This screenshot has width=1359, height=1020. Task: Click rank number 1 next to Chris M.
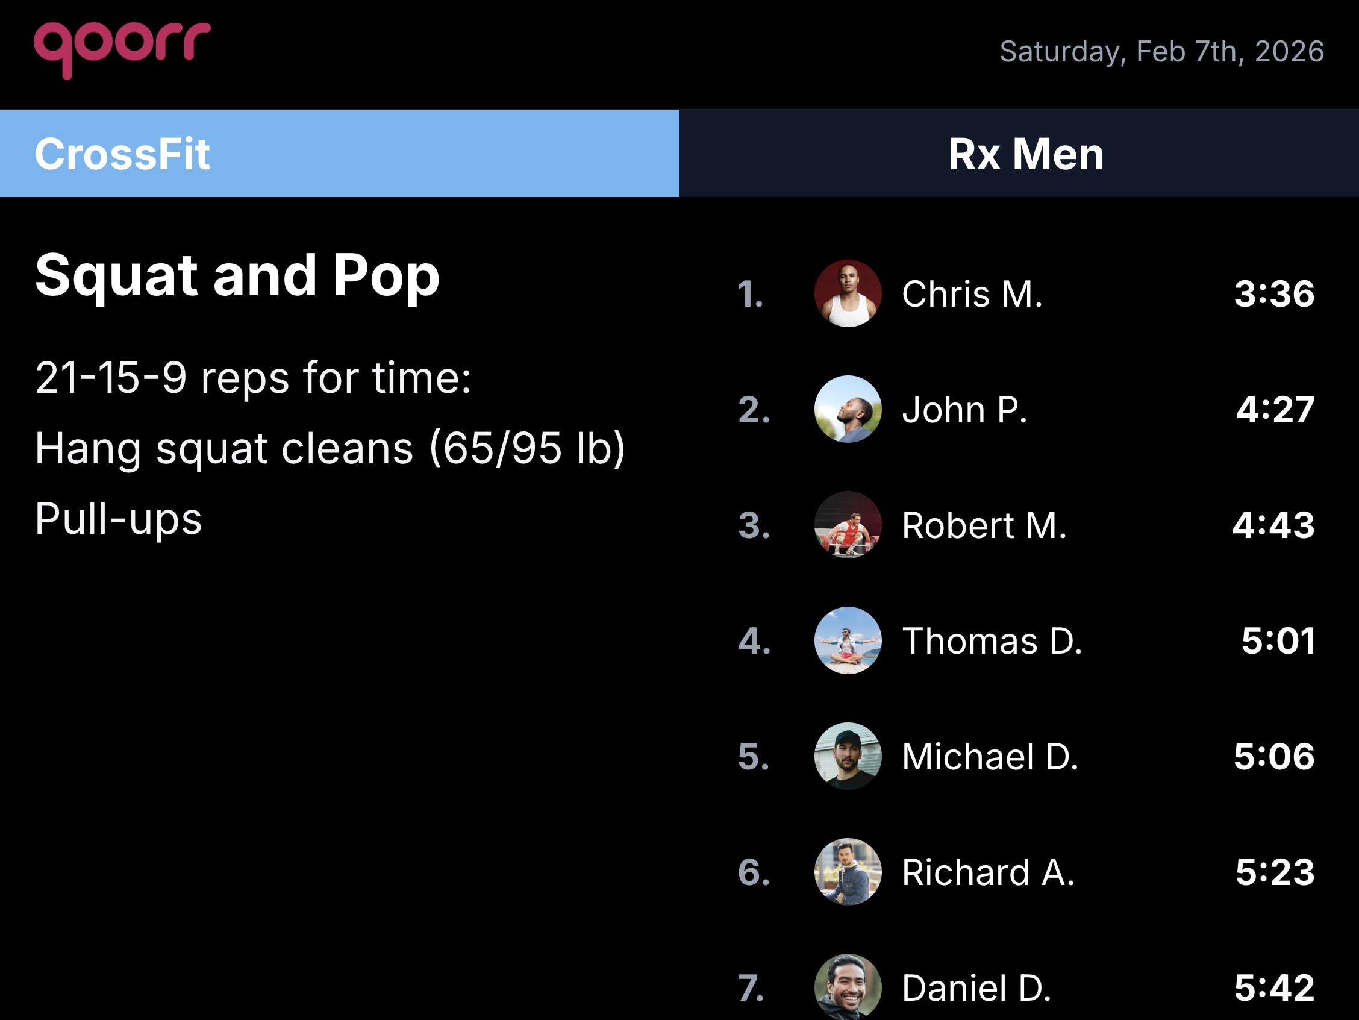[x=751, y=295]
